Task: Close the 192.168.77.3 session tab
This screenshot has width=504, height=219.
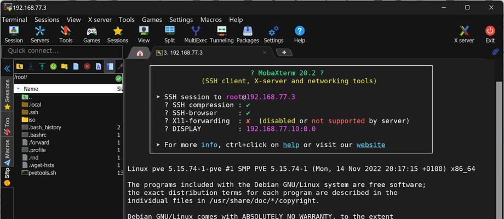Action: tap(265, 53)
